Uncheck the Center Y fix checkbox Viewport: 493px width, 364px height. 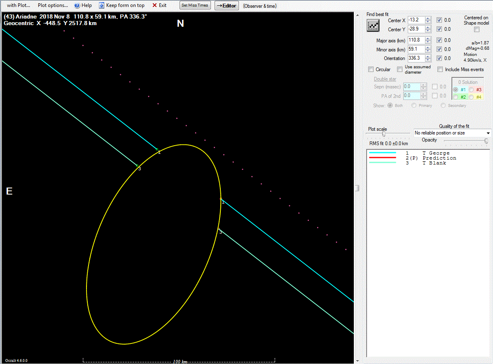[x=439, y=29]
